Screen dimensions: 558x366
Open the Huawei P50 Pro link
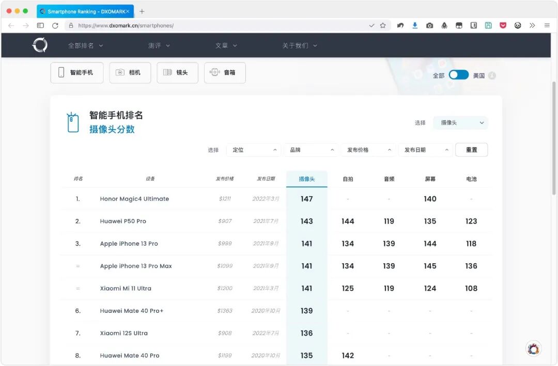tap(123, 221)
